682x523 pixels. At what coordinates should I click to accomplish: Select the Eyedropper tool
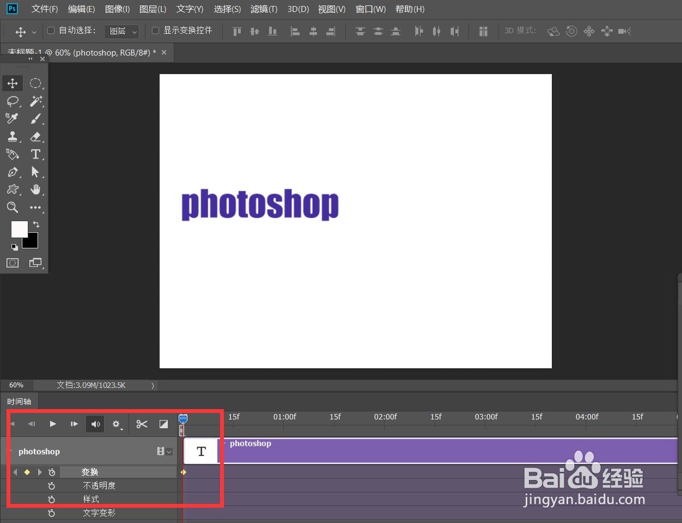click(x=12, y=118)
